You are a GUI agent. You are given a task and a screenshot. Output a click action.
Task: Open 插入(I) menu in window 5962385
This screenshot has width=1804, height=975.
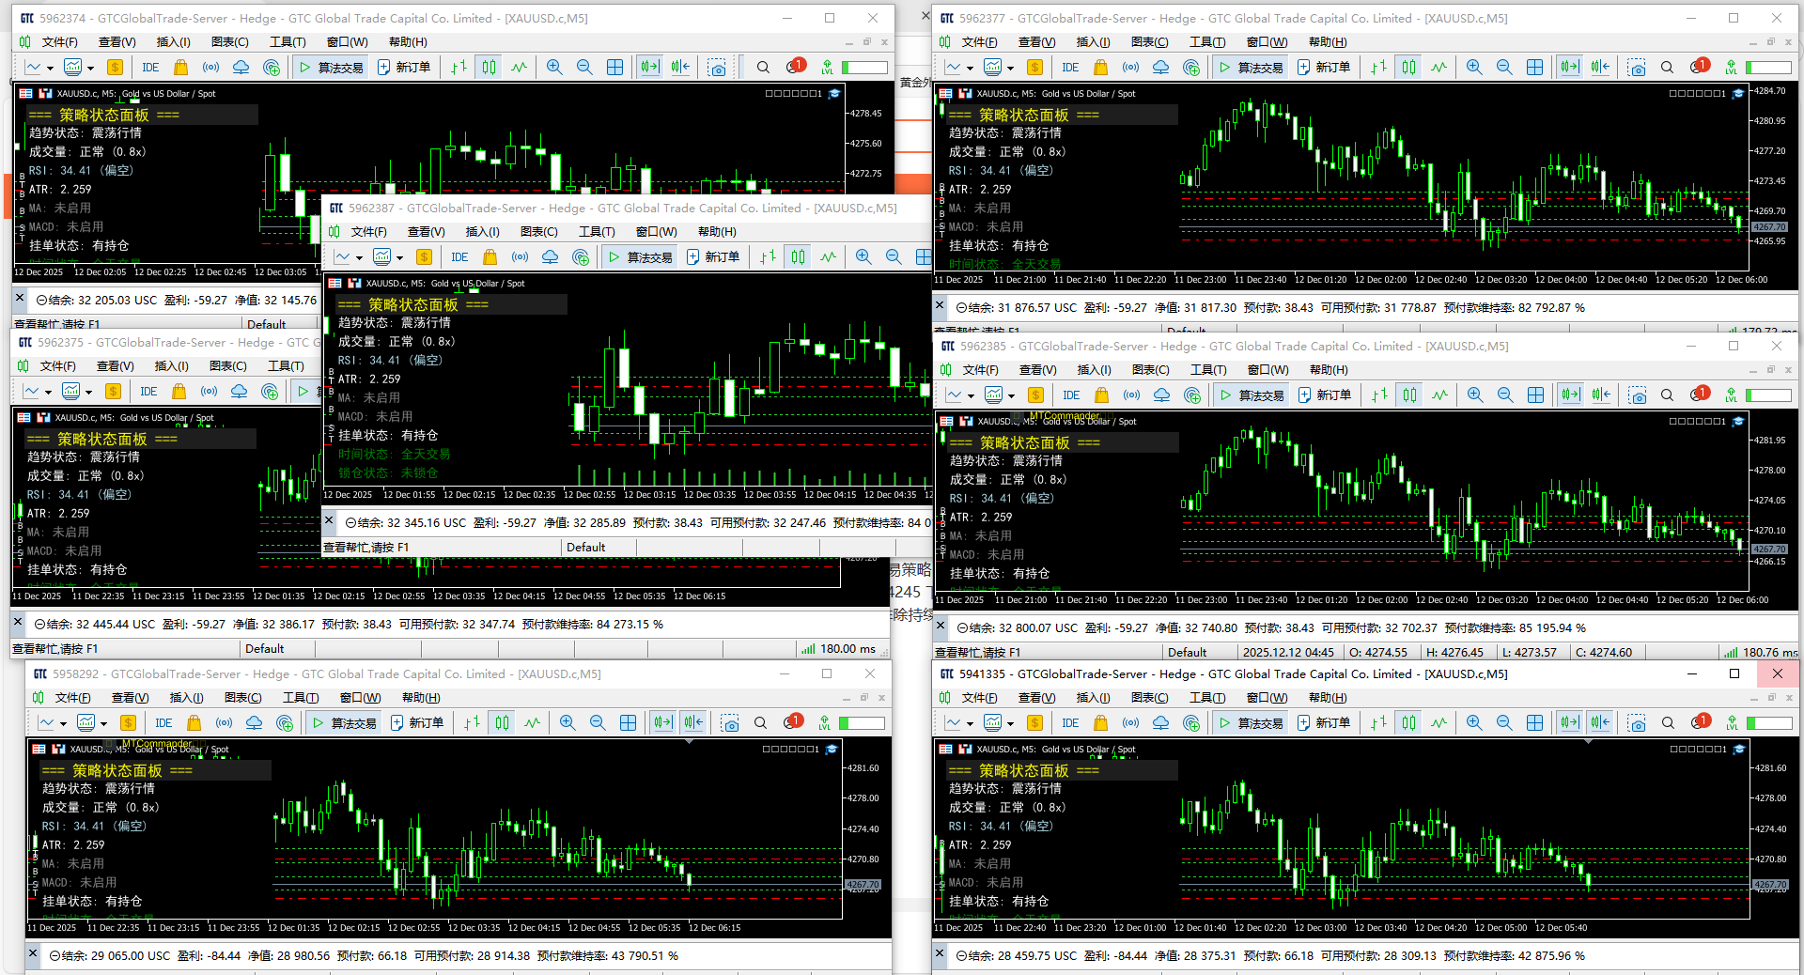1094,370
